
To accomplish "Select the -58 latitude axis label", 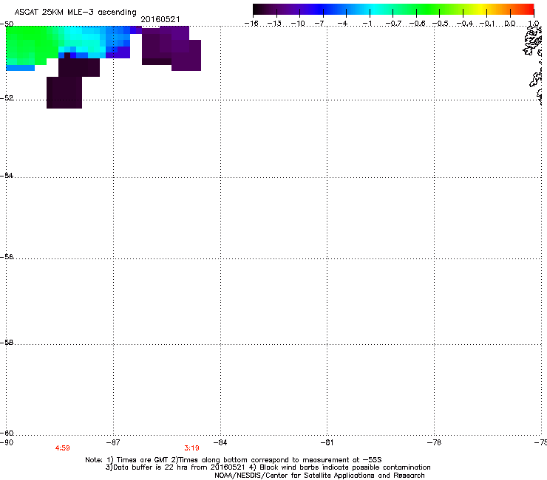I will 7,343.
